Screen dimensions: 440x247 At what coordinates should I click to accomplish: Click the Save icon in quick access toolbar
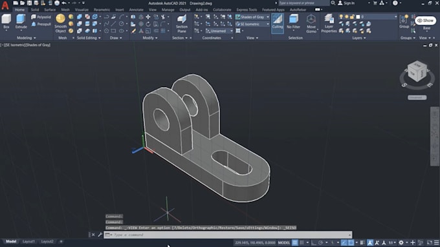[x=29, y=3]
